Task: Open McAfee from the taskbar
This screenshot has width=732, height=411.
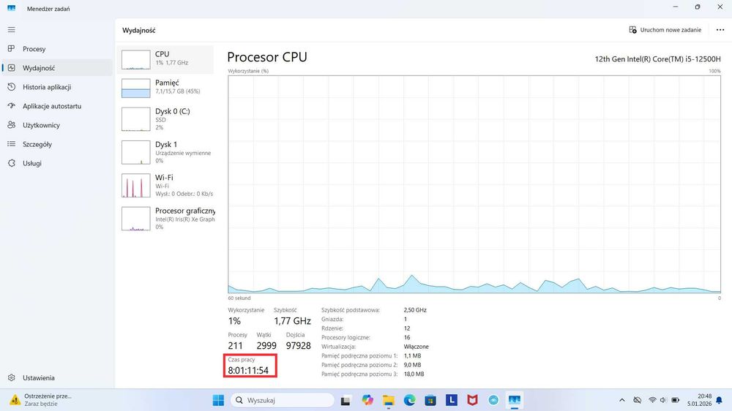Action: pos(472,400)
